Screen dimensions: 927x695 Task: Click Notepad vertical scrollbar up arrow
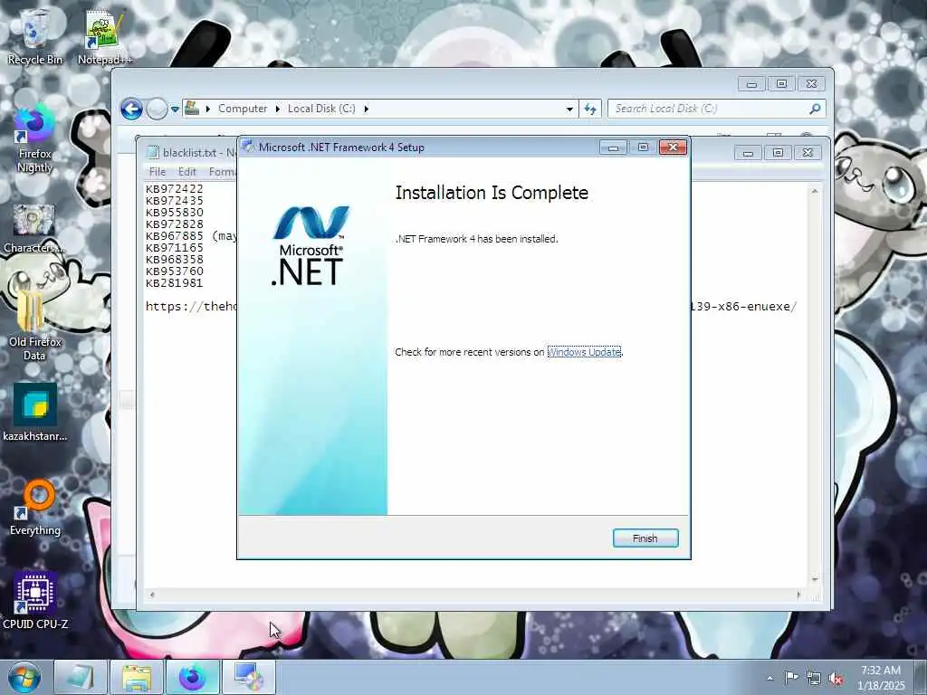click(815, 192)
